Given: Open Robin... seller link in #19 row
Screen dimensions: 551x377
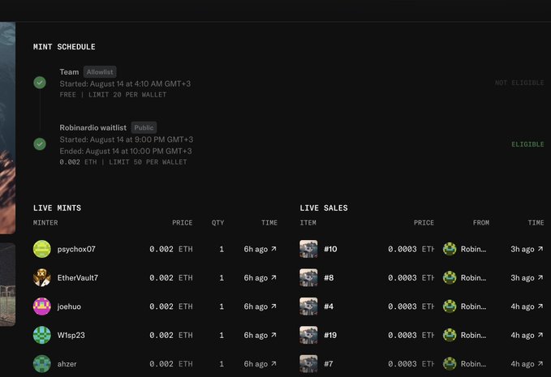Looking at the screenshot, I should coord(473,335).
